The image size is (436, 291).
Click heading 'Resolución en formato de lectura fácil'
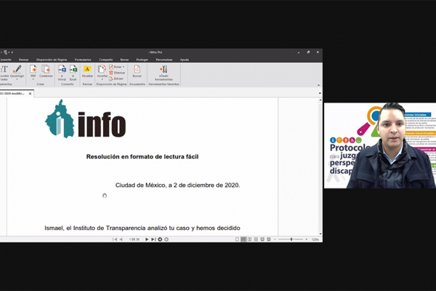tap(142, 157)
